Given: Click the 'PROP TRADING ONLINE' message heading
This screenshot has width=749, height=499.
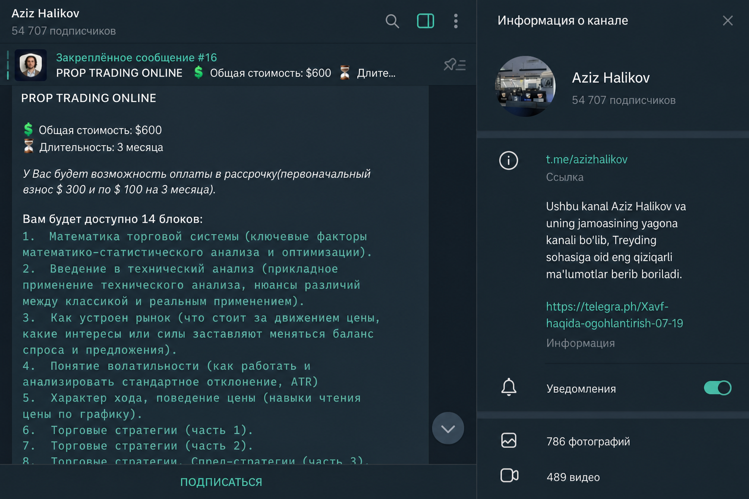Looking at the screenshot, I should (x=89, y=98).
